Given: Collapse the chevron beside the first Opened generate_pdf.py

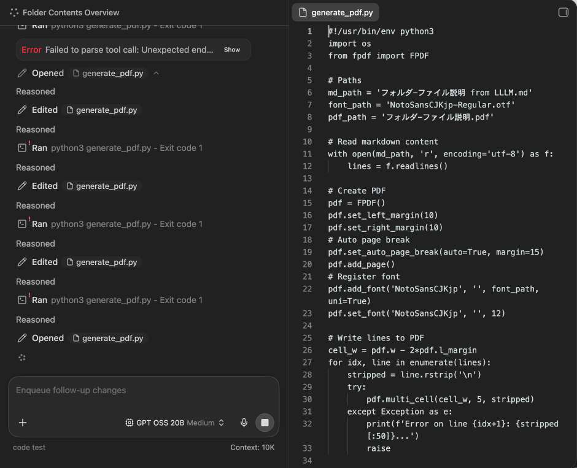Looking at the screenshot, I should click(156, 73).
